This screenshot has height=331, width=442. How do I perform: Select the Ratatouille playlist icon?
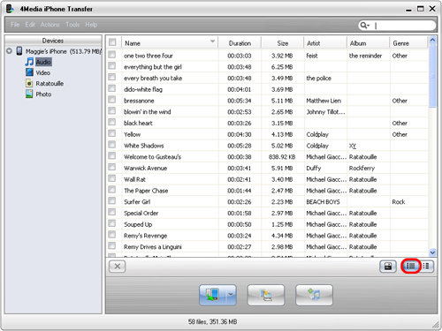(x=29, y=83)
